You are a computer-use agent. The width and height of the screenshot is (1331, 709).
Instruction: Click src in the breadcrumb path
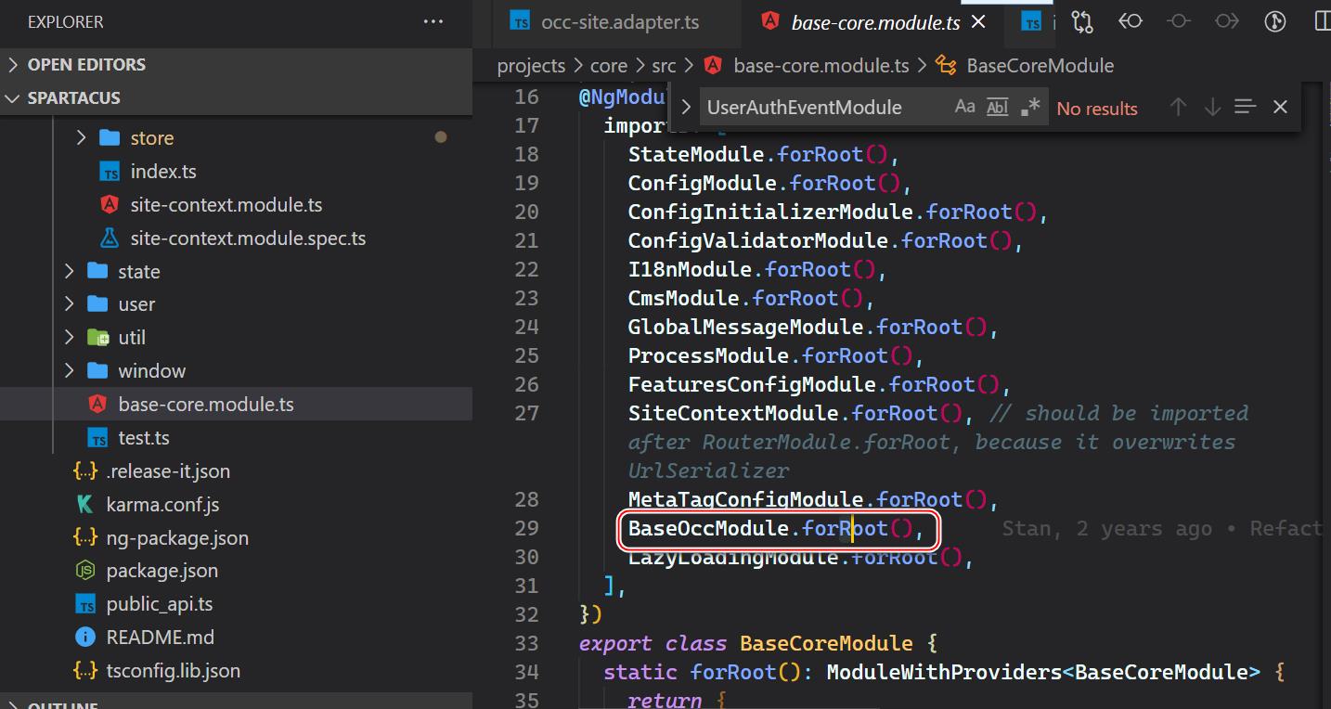(664, 66)
